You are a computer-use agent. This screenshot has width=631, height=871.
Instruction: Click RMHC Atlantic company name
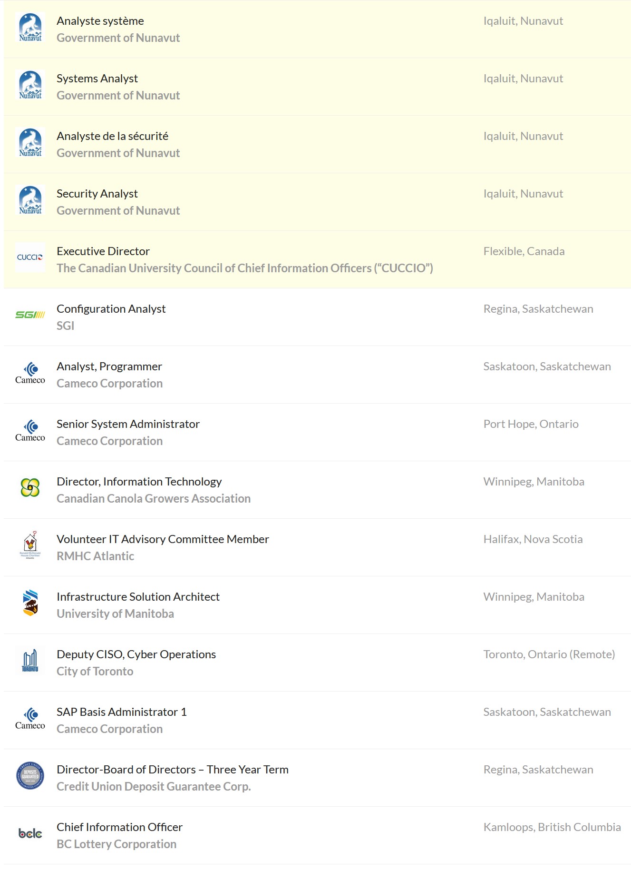click(x=95, y=556)
